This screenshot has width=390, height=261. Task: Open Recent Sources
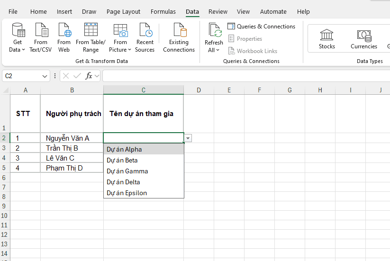pos(145,38)
